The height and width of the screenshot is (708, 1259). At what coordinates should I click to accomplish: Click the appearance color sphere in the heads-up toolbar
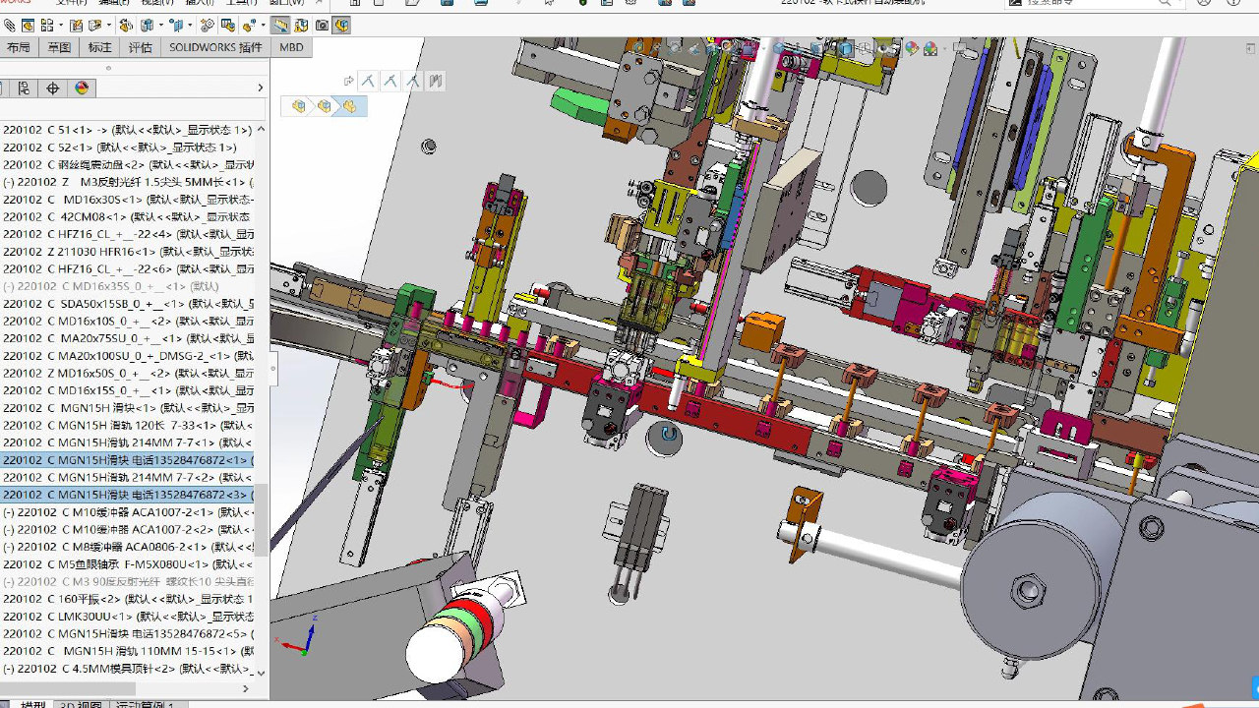click(x=912, y=47)
